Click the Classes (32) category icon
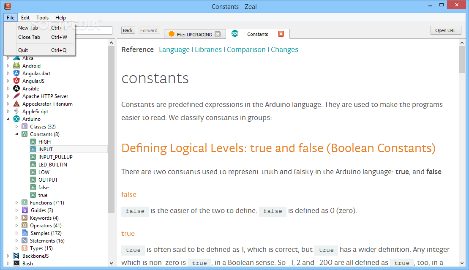This screenshot has height=270, width=469. click(25, 127)
